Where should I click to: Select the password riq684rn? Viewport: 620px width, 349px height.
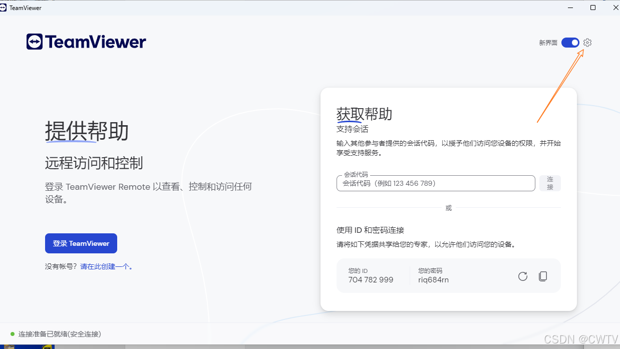pos(433,280)
